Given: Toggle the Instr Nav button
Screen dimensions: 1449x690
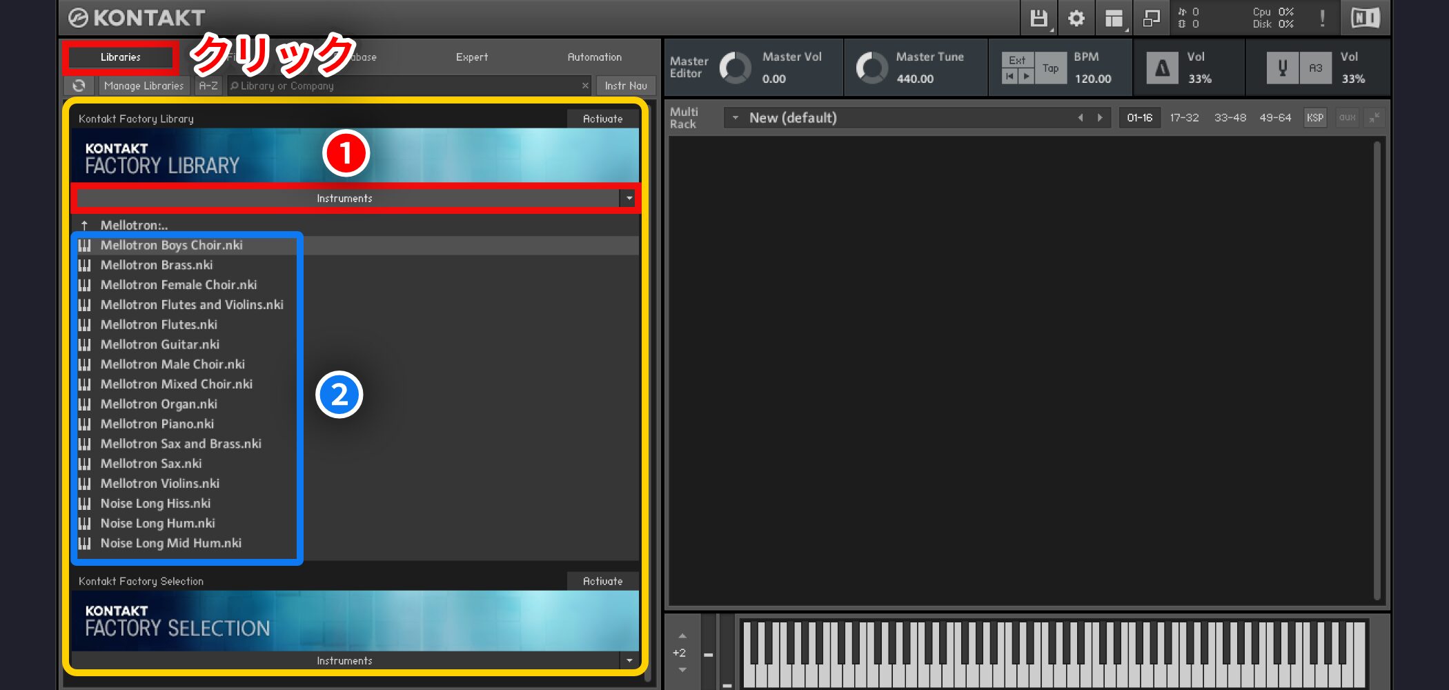Looking at the screenshot, I should (x=626, y=86).
